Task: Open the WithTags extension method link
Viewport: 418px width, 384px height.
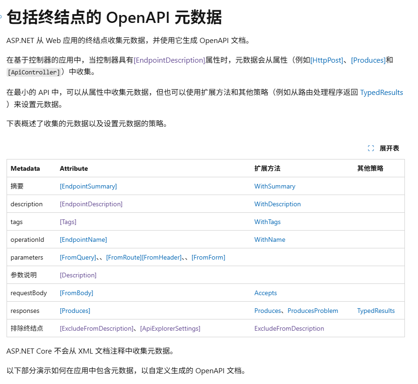Action: 267,222
